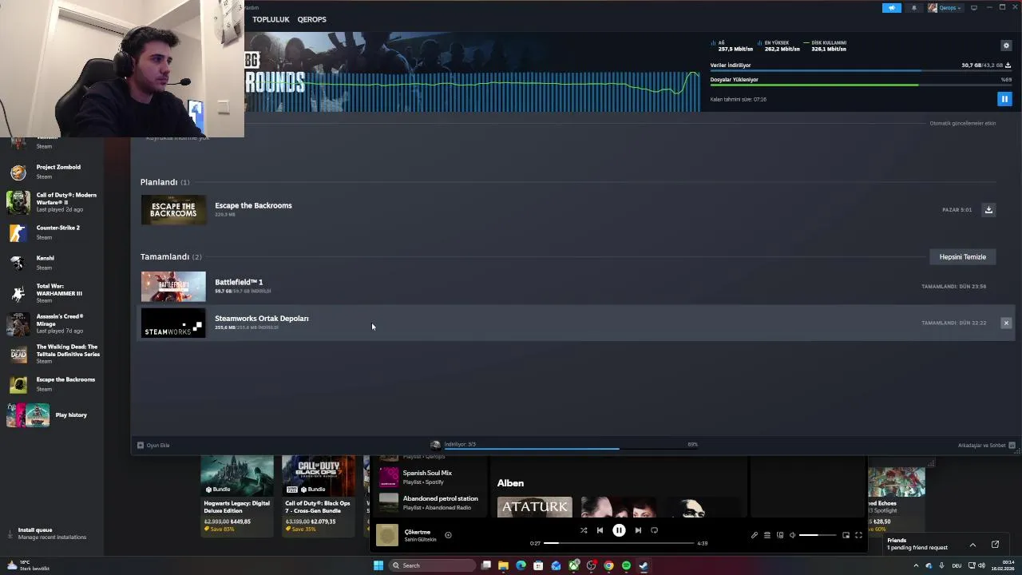The image size is (1022, 575).
Task: Pause the current Steam download
Action: [1004, 99]
